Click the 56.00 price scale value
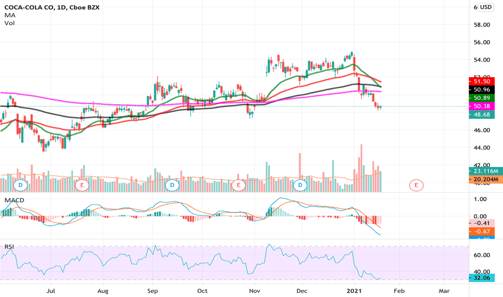Screen dimensions: 503x297 [482, 42]
